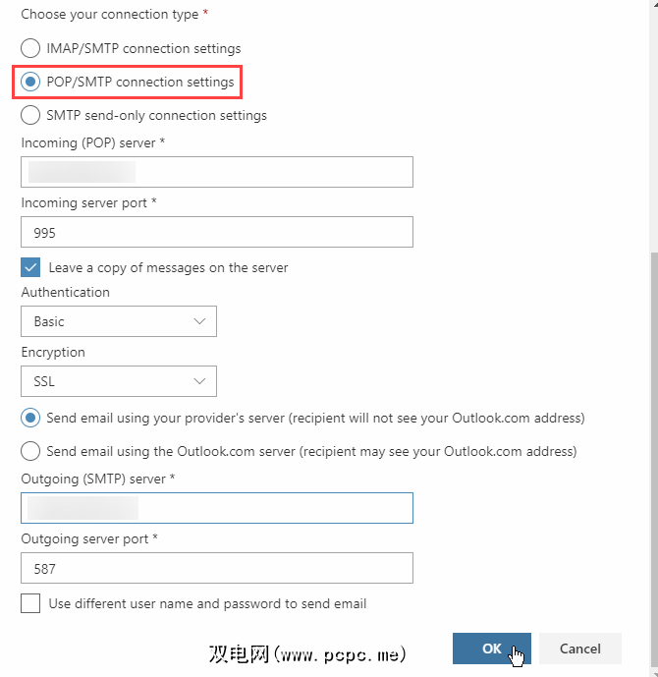Click the Authentication field label
This screenshot has width=658, height=677.
(65, 292)
